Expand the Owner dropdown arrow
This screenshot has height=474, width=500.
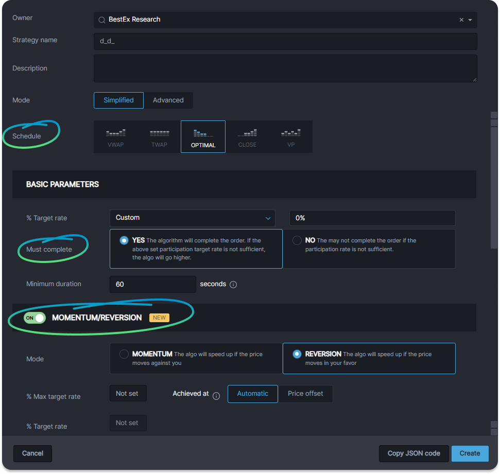pyautogui.click(x=470, y=20)
